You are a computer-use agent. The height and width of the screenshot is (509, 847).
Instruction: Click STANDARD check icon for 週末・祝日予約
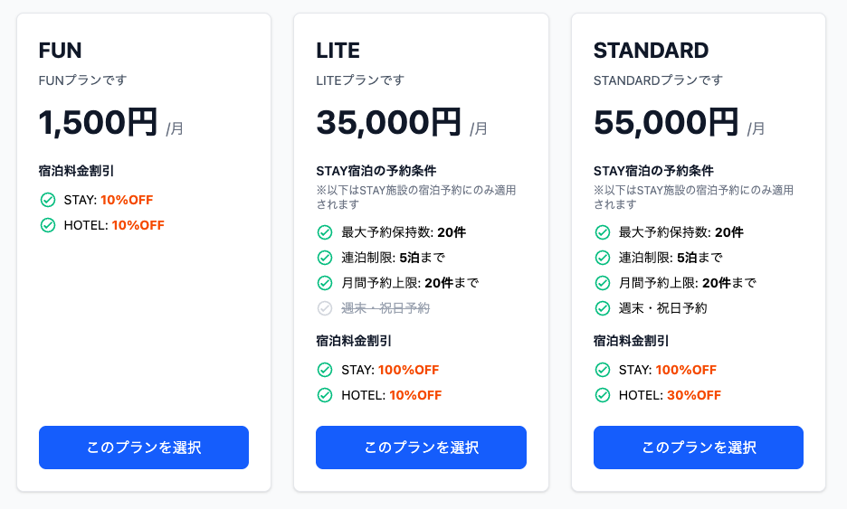tap(603, 308)
